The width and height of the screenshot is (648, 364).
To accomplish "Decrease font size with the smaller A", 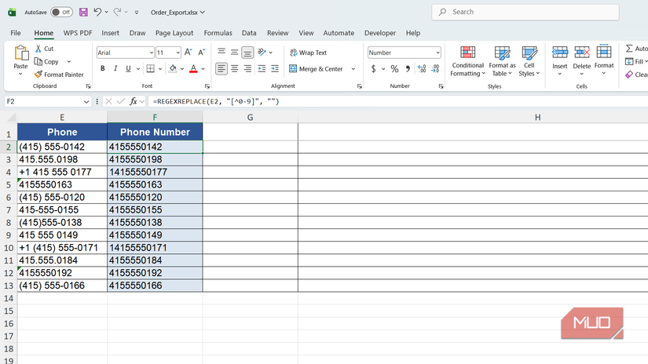I will (202, 53).
